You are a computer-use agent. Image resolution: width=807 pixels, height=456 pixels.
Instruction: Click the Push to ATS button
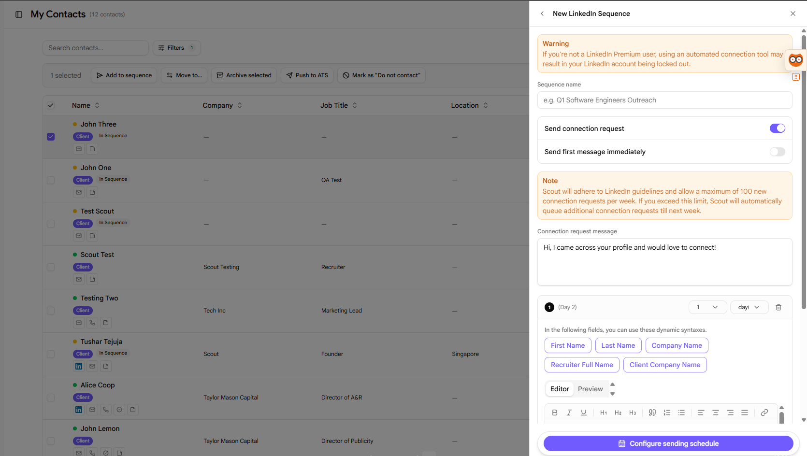tap(307, 75)
